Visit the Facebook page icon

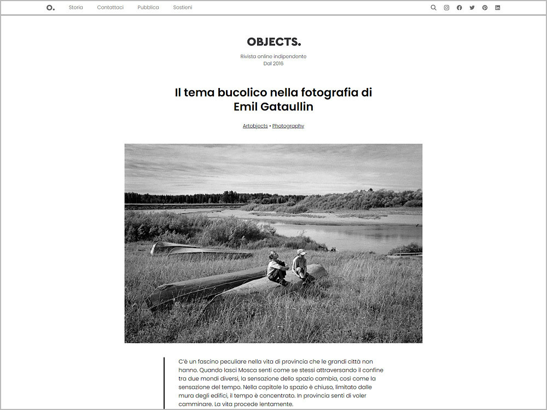click(x=459, y=8)
